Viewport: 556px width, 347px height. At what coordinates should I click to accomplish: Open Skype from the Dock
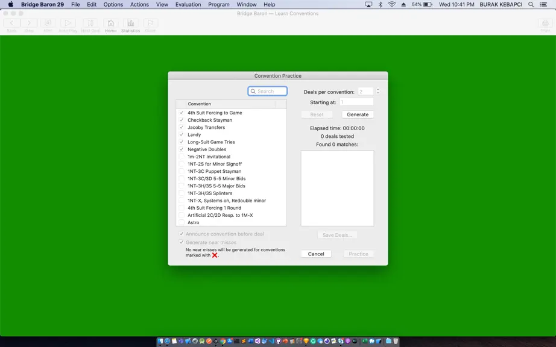pyautogui.click(x=341, y=341)
